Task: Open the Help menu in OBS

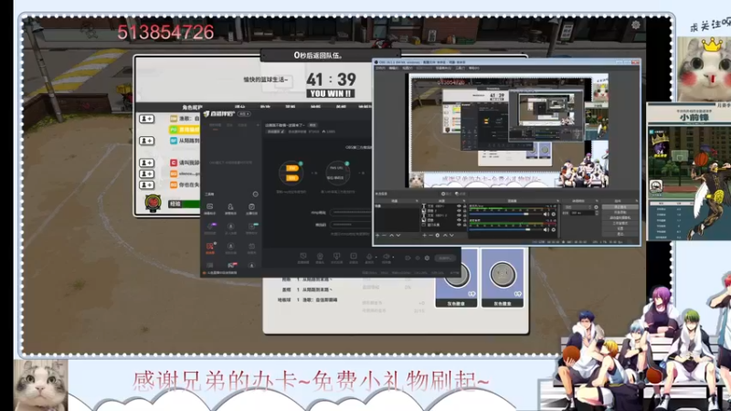Action: [473, 68]
